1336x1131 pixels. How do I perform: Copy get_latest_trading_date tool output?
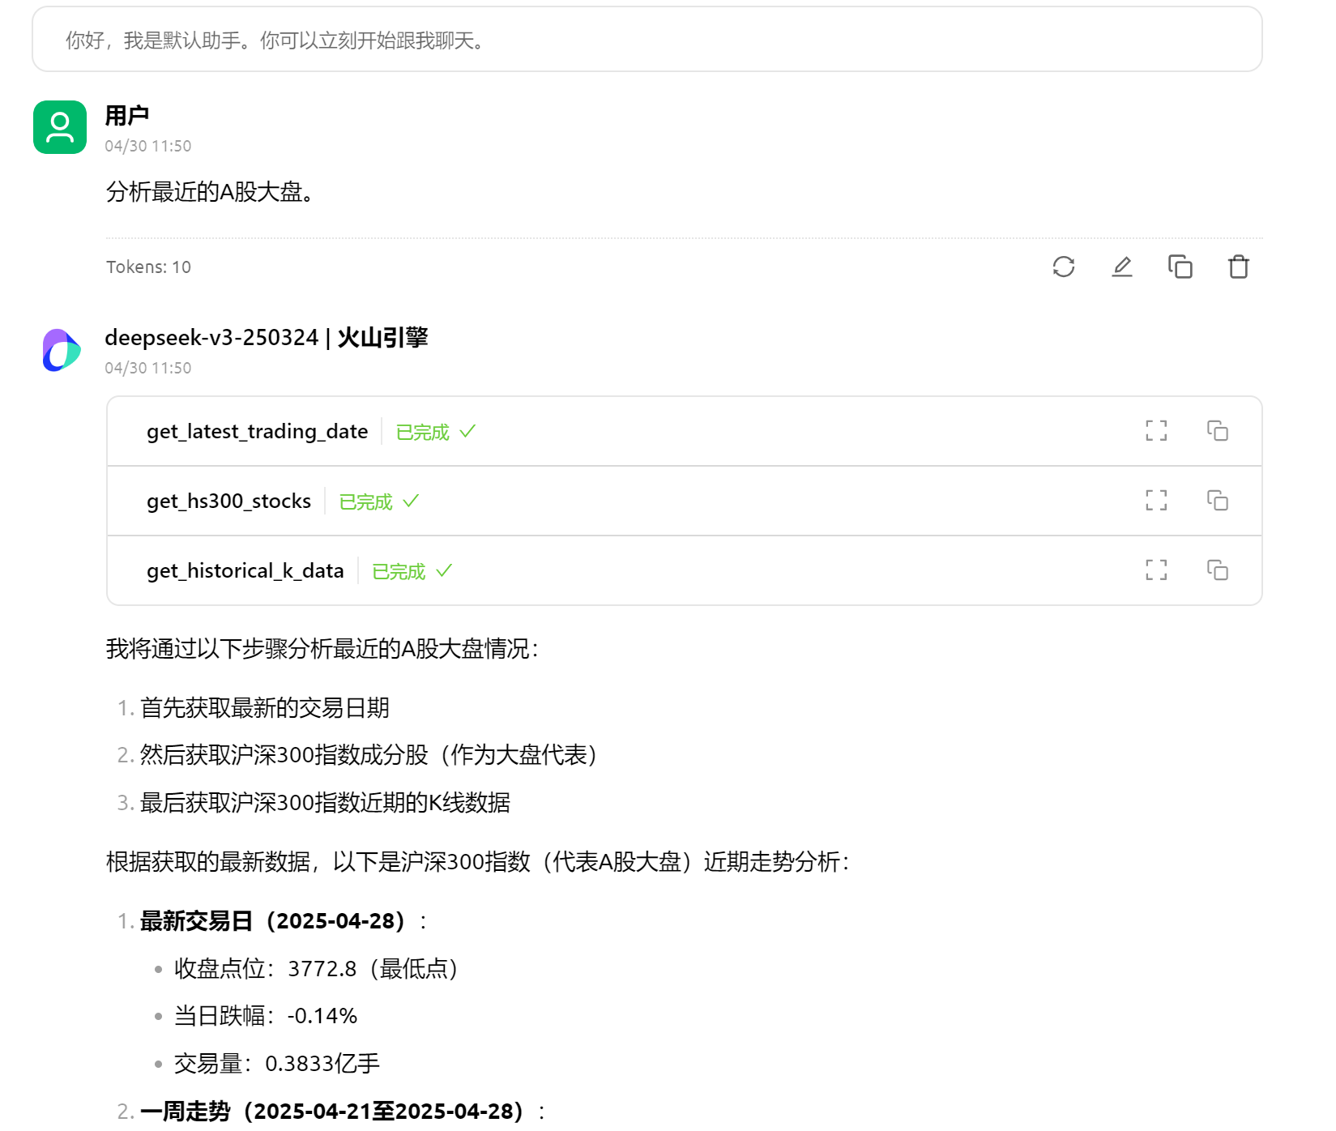tap(1219, 432)
